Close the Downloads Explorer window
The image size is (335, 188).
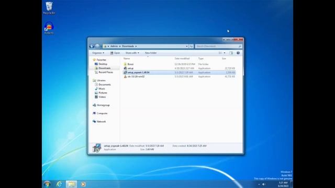tap(238, 40)
